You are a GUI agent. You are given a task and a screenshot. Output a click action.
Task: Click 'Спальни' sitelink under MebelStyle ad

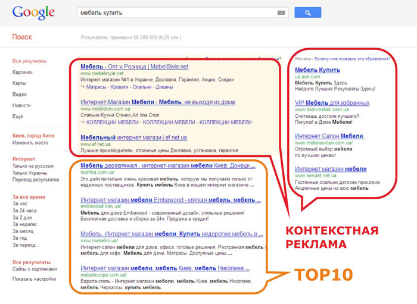point(142,87)
